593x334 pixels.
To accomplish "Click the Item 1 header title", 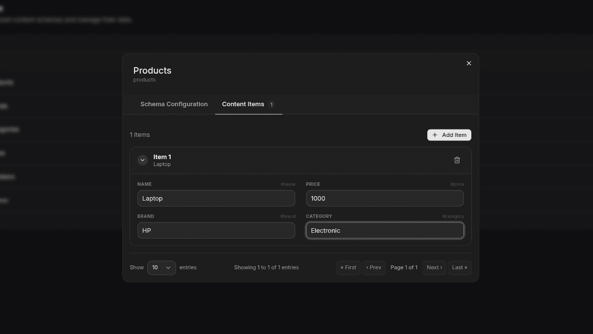I will coord(162,157).
